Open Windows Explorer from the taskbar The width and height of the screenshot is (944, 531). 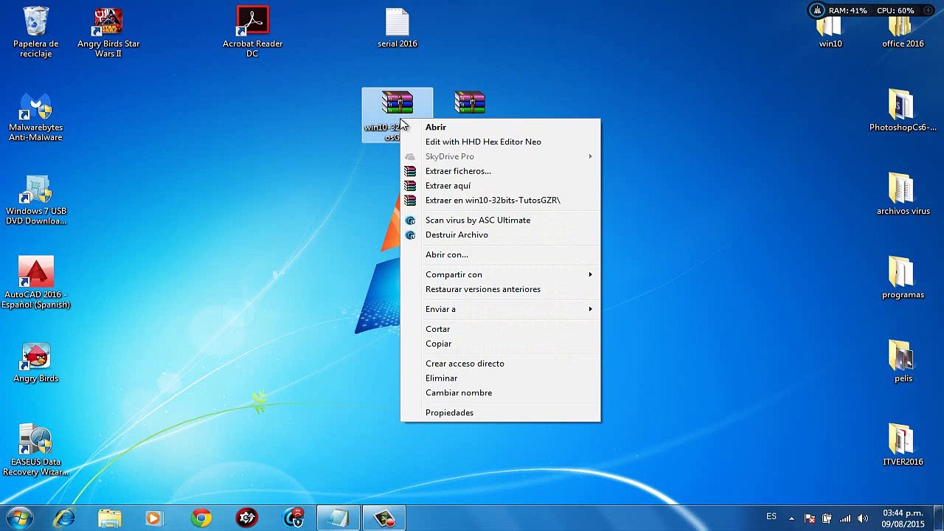coord(110,518)
